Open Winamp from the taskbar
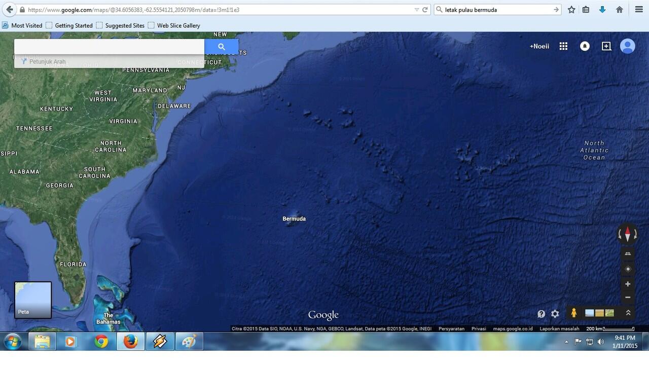This screenshot has width=649, height=365. coord(160,342)
